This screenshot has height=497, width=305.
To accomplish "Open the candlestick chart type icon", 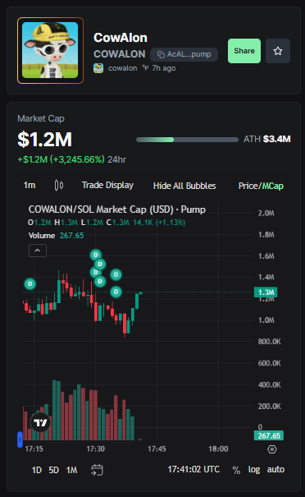I will [59, 185].
